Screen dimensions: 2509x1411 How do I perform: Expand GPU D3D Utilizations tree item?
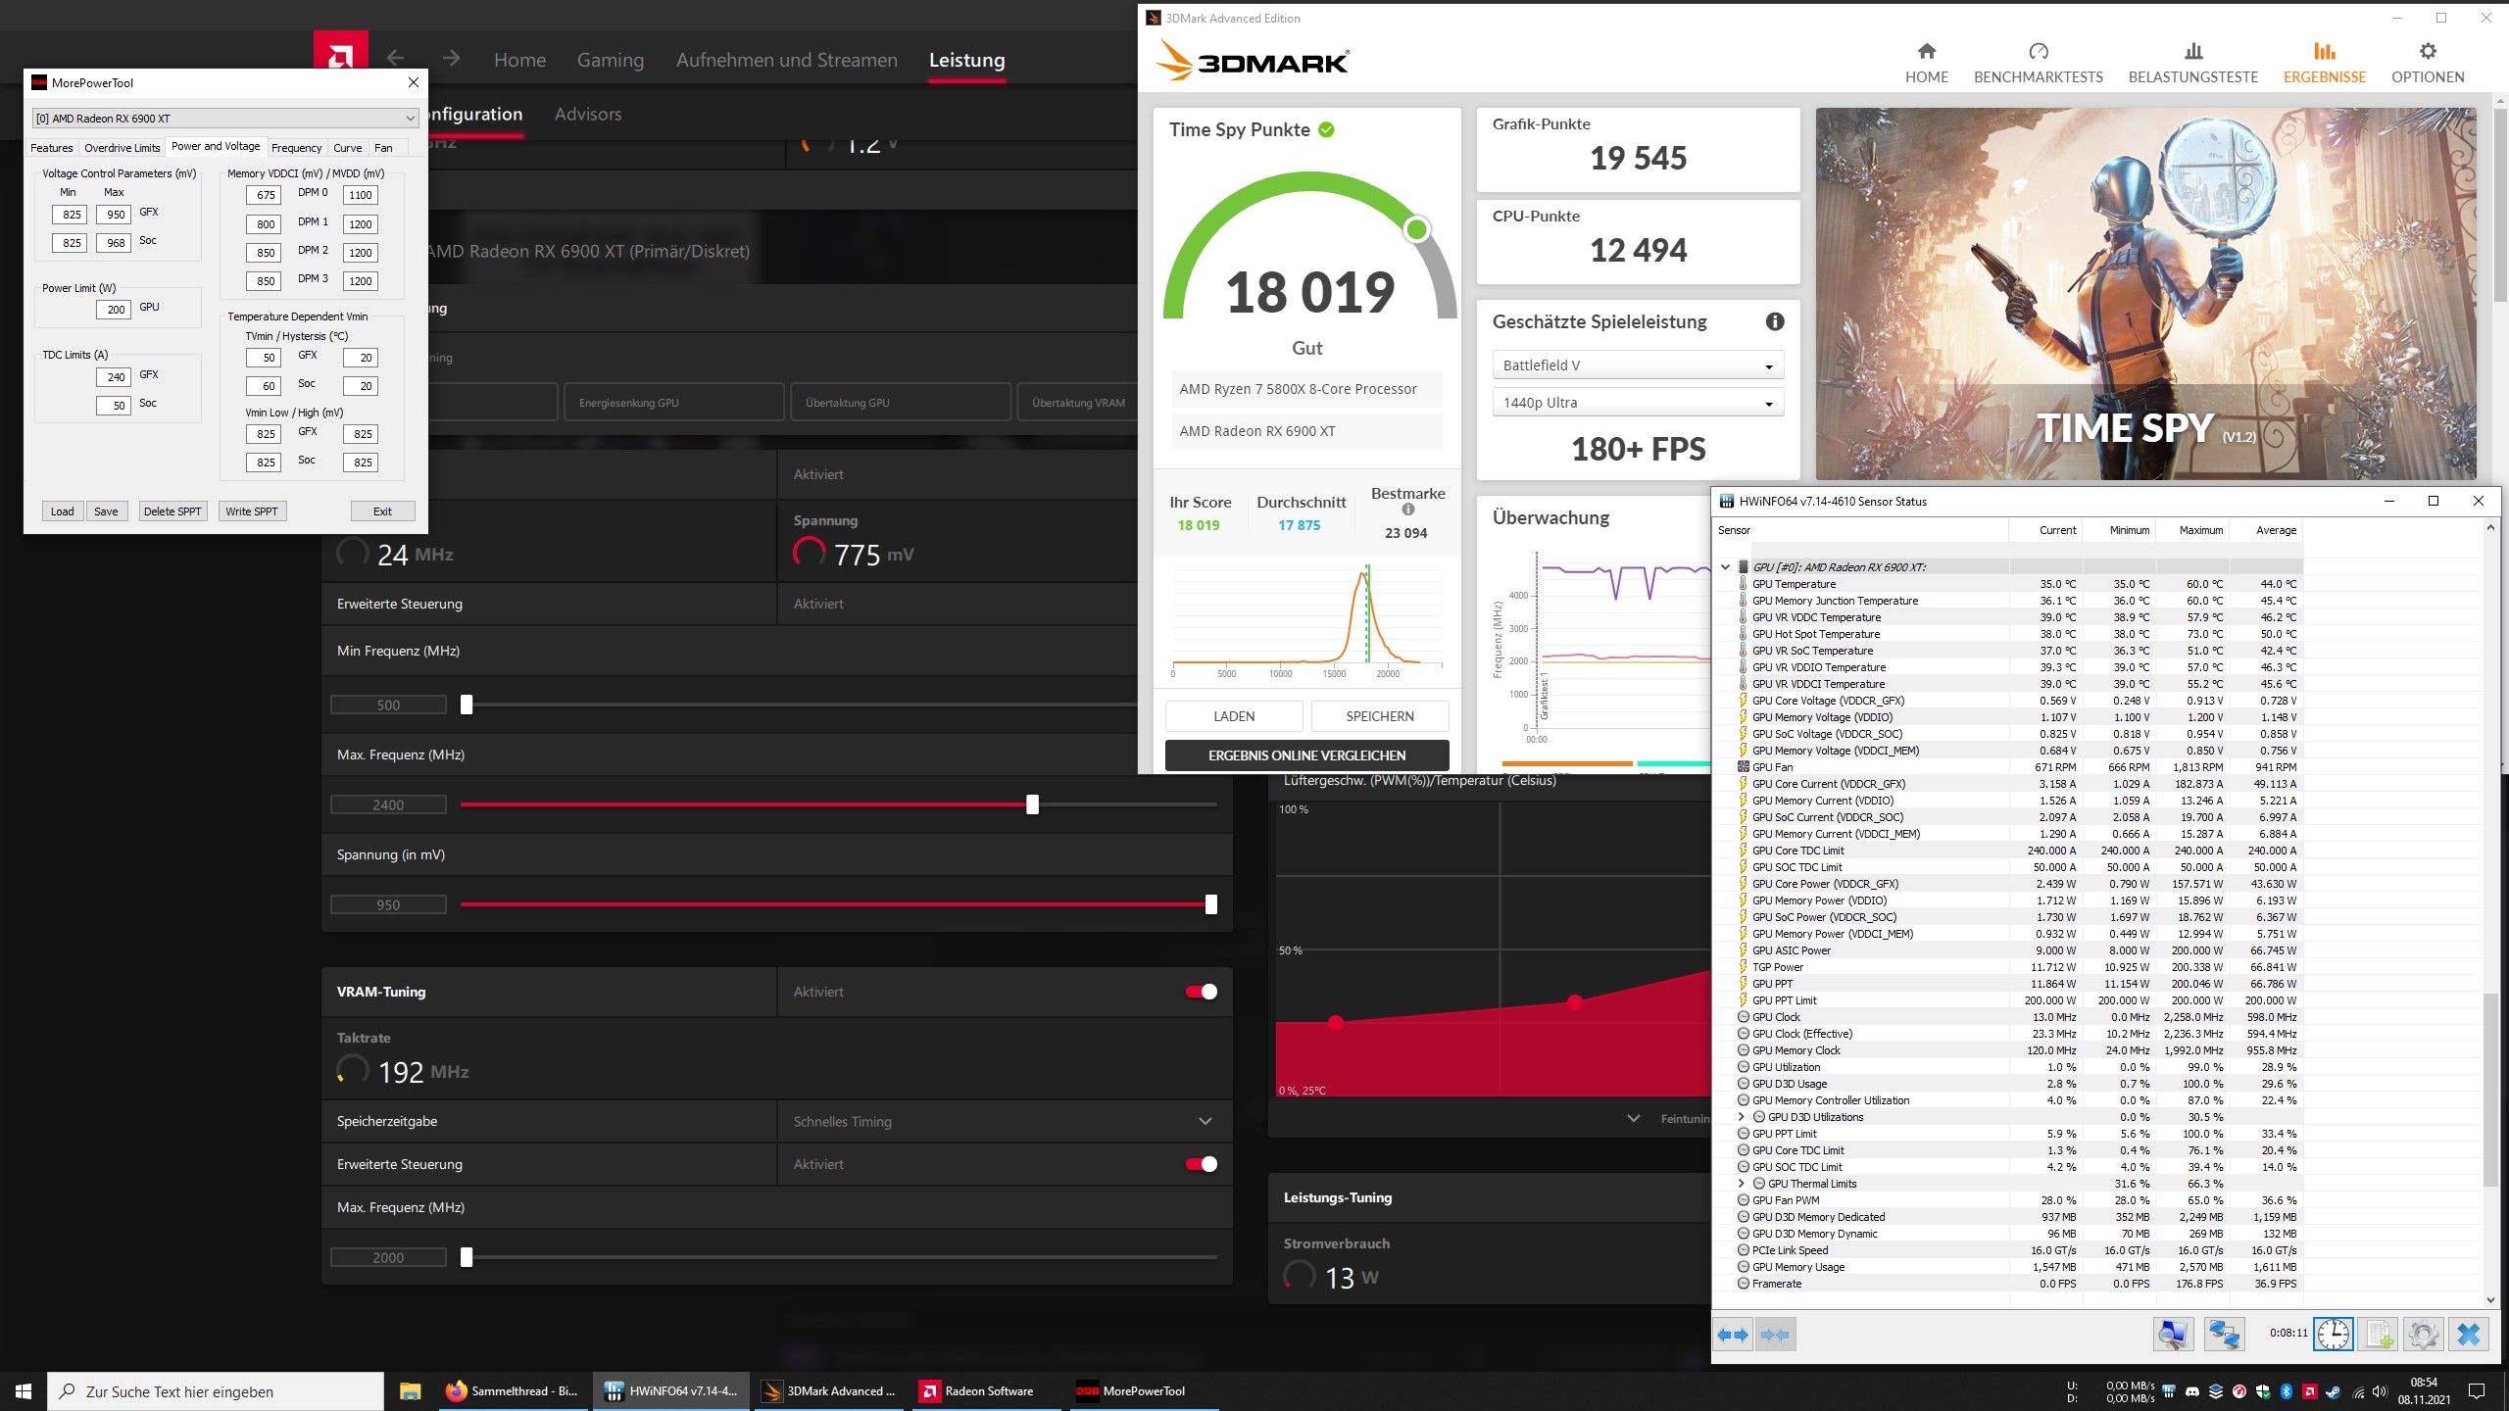coord(1742,1117)
